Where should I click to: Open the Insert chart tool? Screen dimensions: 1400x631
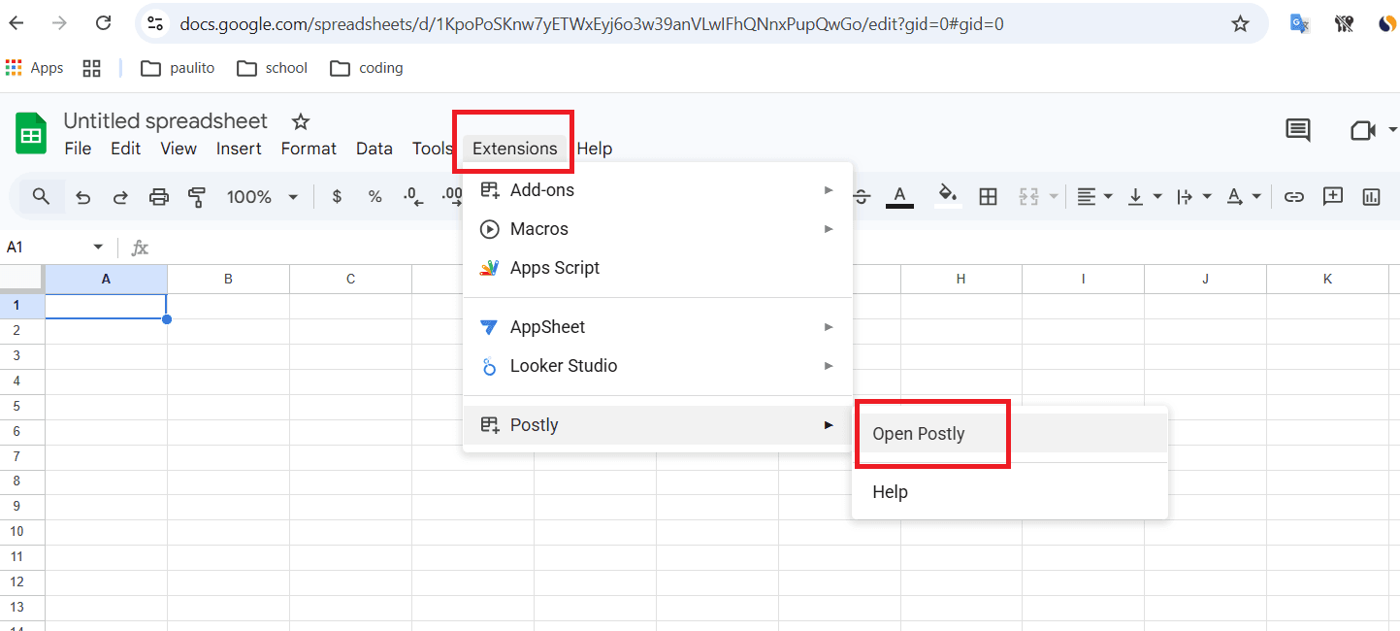click(x=1371, y=196)
